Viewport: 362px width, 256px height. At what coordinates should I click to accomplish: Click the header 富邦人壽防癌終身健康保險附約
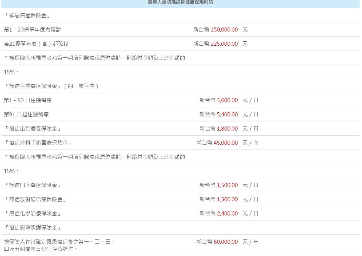click(x=181, y=2)
